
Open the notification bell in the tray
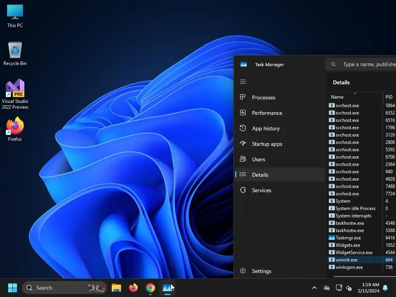tap(385, 288)
